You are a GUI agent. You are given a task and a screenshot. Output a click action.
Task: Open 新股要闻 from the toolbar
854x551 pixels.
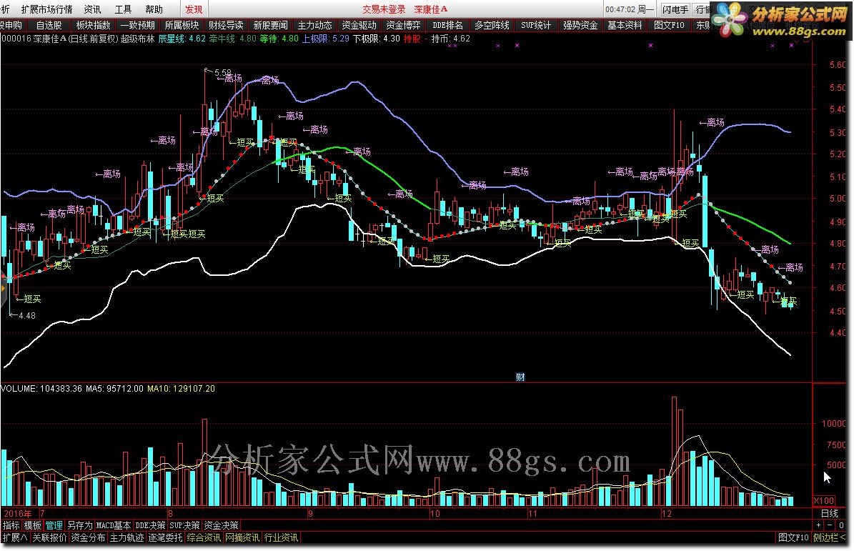[271, 25]
